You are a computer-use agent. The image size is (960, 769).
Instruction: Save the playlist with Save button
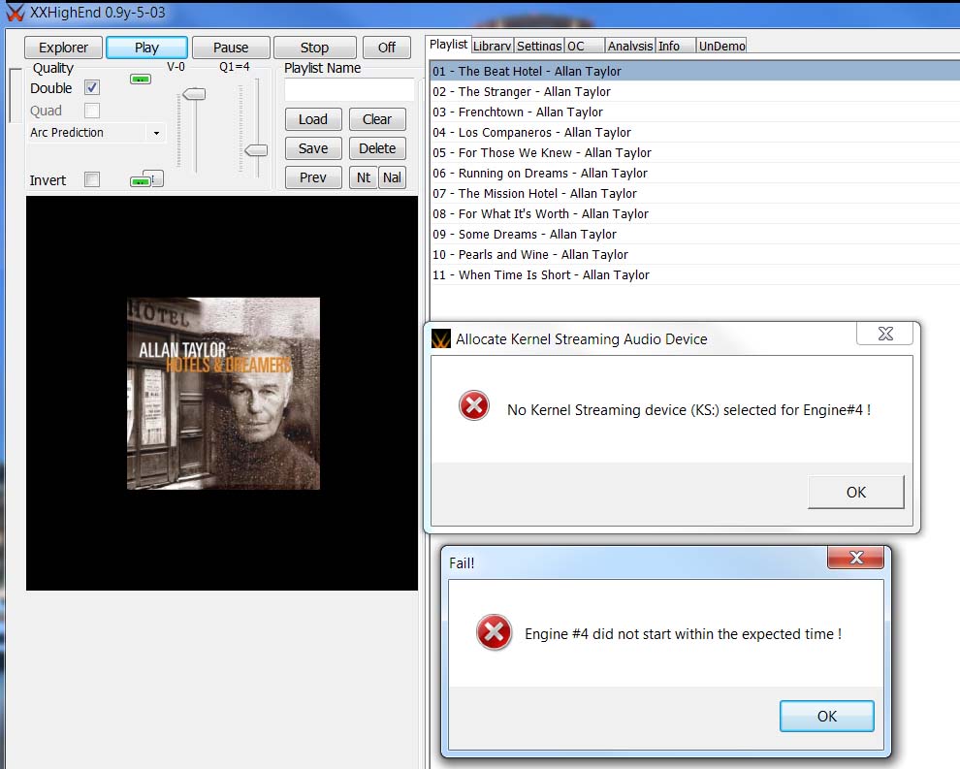click(x=313, y=148)
